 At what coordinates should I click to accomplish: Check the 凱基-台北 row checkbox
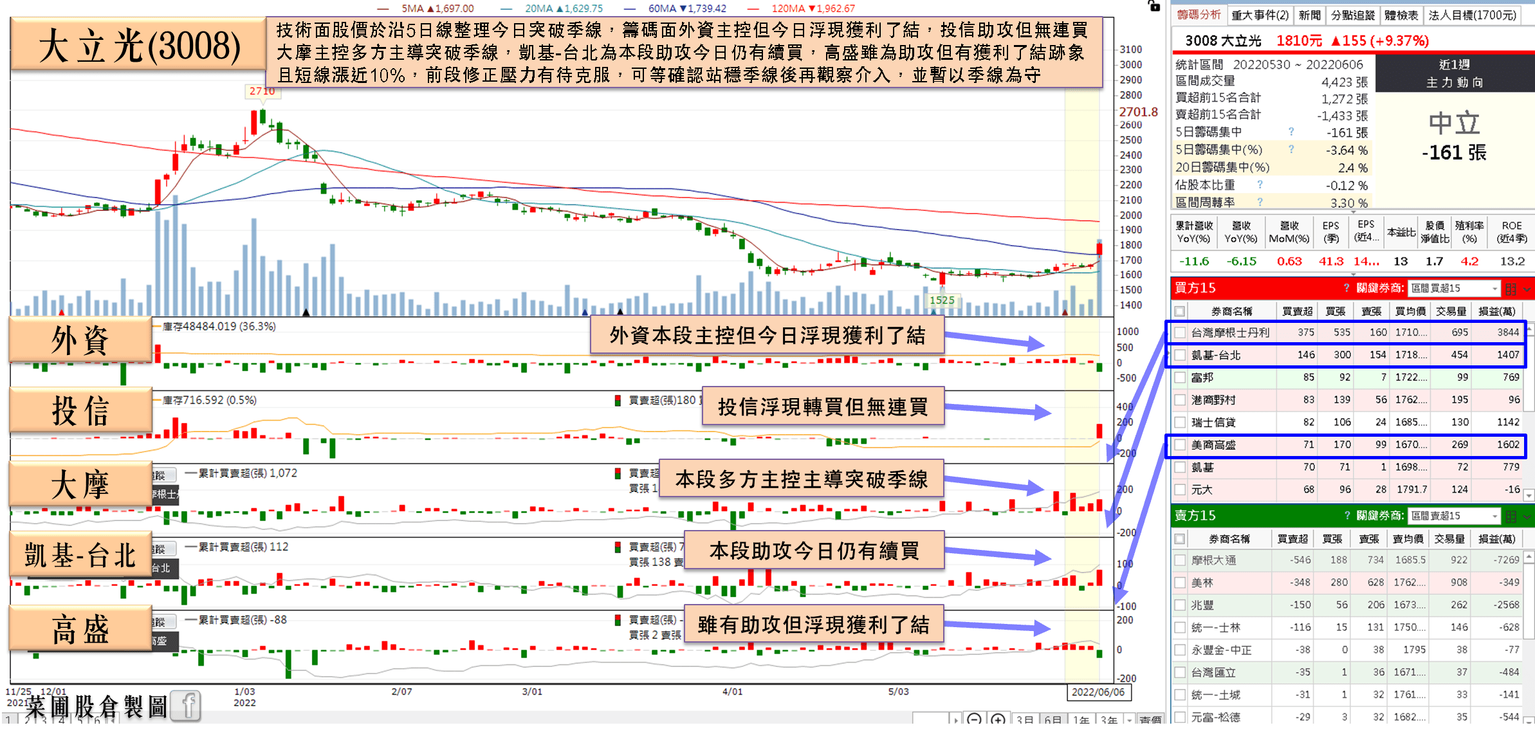[x=1180, y=355]
